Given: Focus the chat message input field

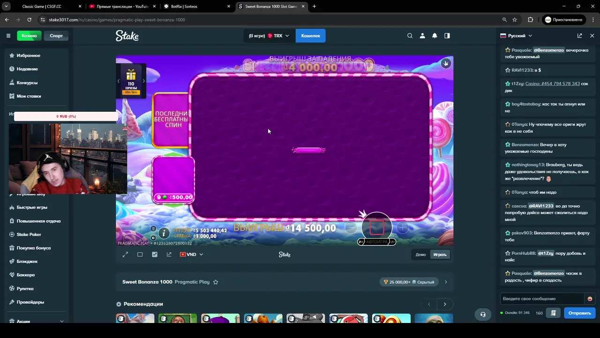Looking at the screenshot, I should click(x=542, y=299).
